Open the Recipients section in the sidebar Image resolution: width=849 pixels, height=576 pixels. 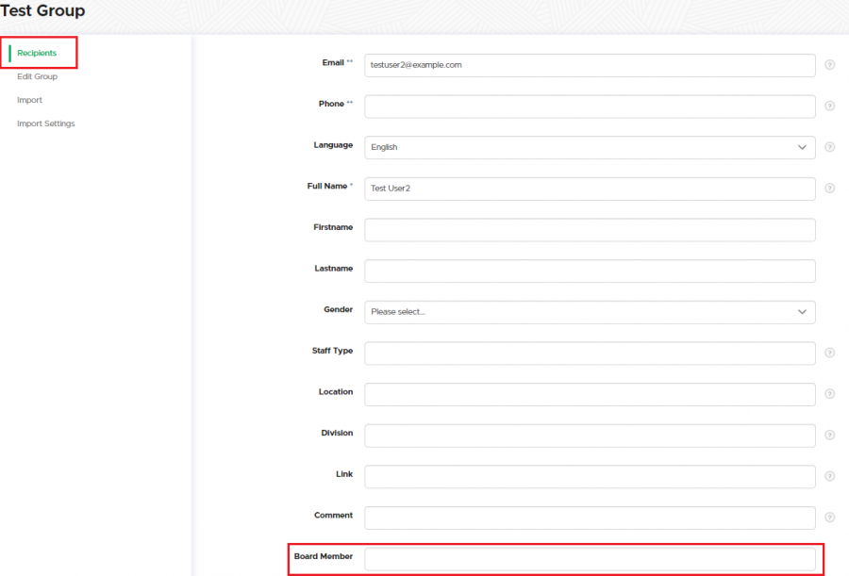pos(37,53)
